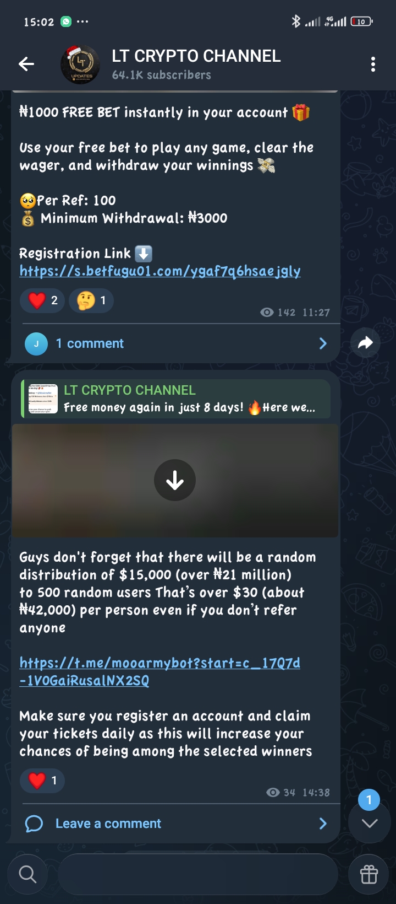The height and width of the screenshot is (904, 396).
Task: Tap the speech bubble comment icon
Action: [x=34, y=824]
